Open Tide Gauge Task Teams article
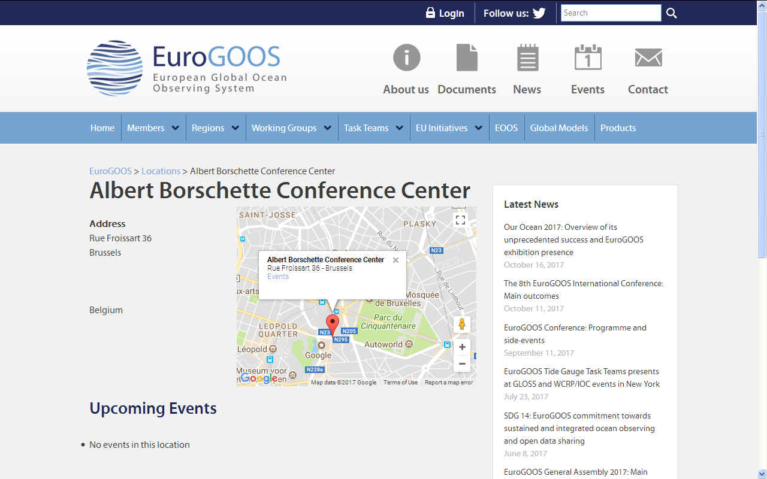 coord(582,378)
